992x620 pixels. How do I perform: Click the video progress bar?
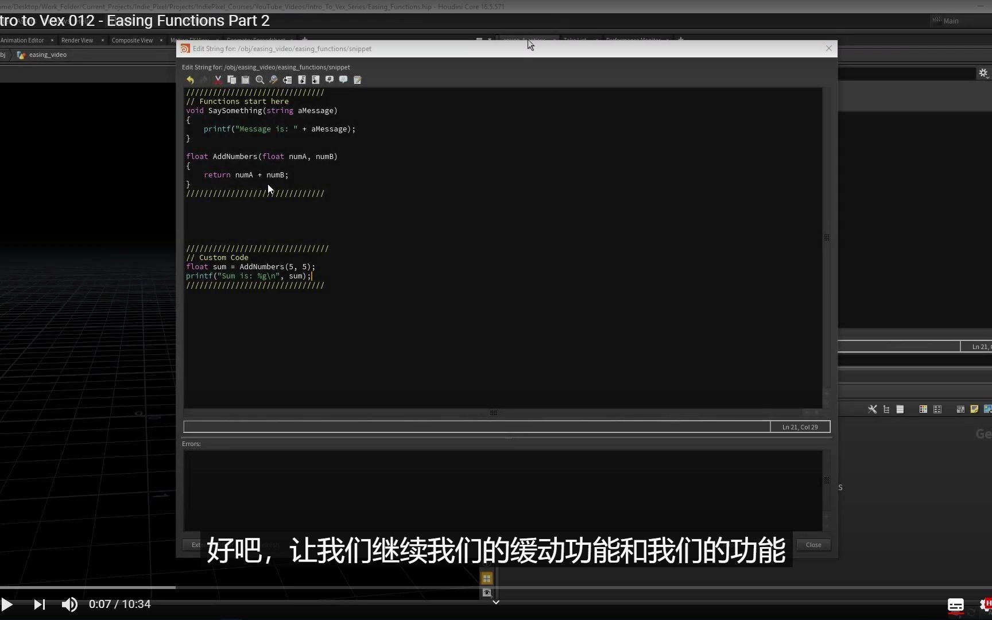click(496, 587)
